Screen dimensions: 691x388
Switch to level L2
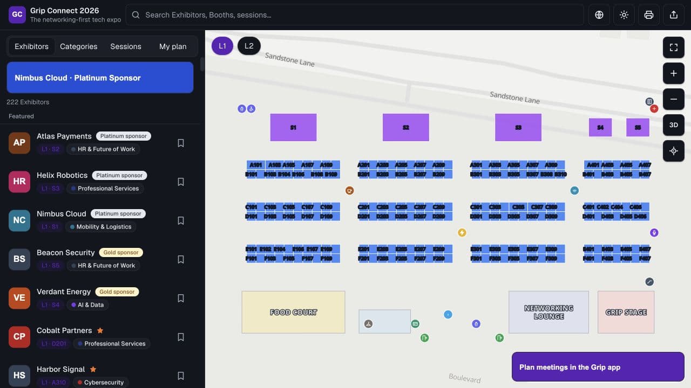(249, 46)
